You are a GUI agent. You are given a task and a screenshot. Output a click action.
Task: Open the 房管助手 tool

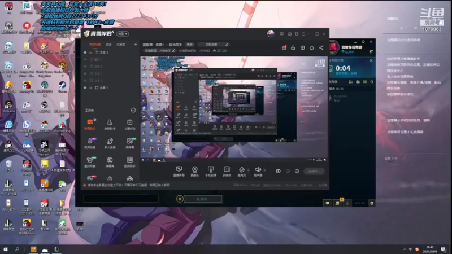click(110, 124)
